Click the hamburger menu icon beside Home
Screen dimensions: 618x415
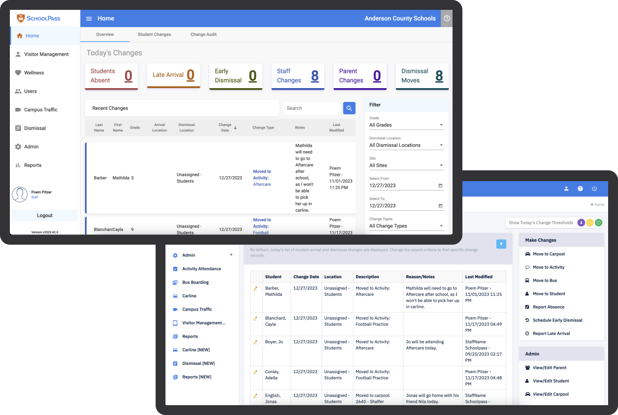tap(89, 19)
